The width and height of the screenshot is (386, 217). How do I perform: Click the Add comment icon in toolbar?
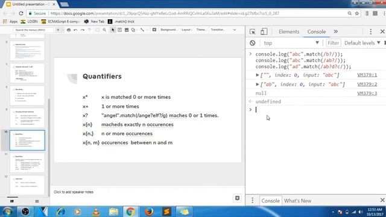pos(154,30)
